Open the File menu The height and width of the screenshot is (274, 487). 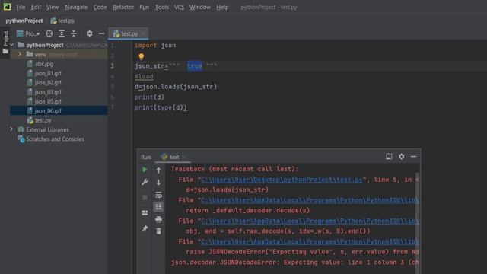coord(21,7)
